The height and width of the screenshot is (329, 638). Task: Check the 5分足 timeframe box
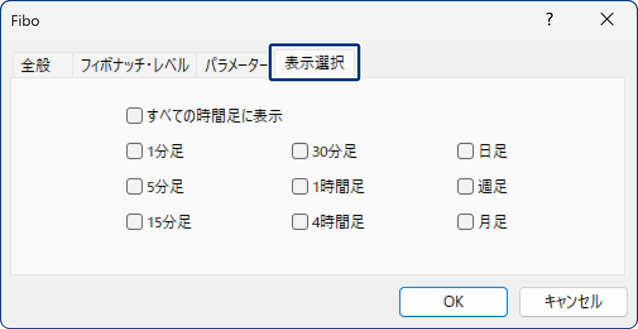point(134,186)
